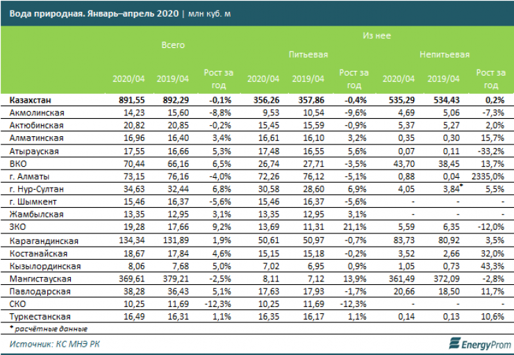514x355 pixels.
Task: Click the 'Из нее' header label
Action: tap(376, 33)
